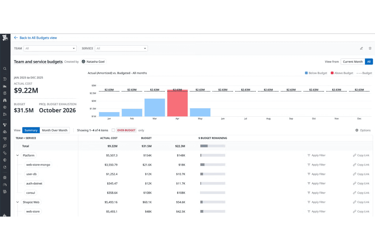Image resolution: width=375 pixels, height=250 pixels.
Task: Apply Filter for the consul row
Action: click(316, 193)
